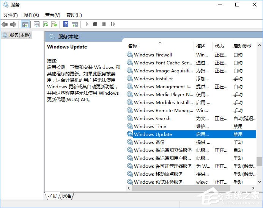Click the Back arrow toolbar icon
Image resolution: width=263 pixels, height=208 pixels.
5,25
